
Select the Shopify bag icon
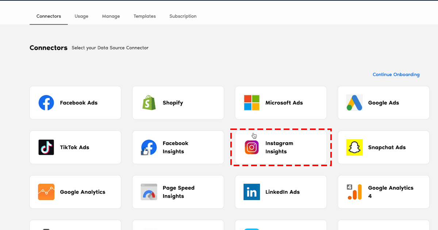(149, 103)
